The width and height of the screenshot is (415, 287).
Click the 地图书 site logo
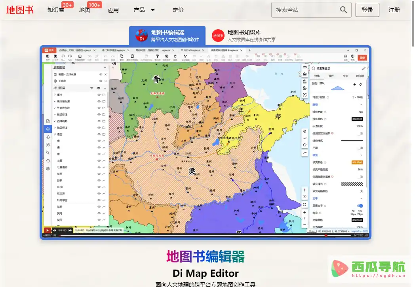click(x=20, y=10)
